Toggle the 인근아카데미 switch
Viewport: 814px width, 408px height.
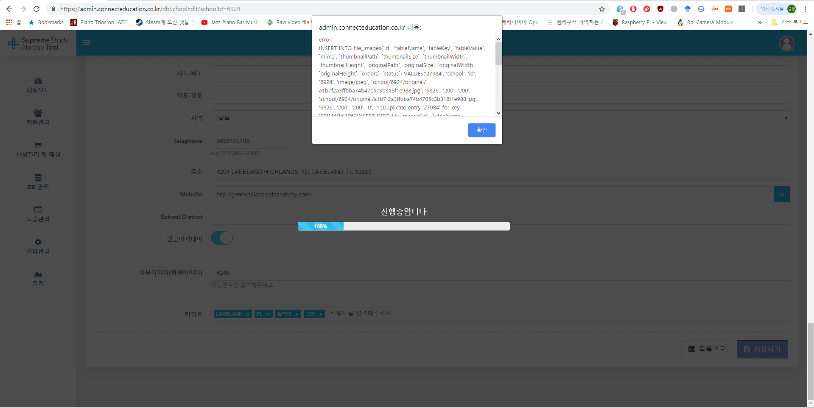coord(222,238)
